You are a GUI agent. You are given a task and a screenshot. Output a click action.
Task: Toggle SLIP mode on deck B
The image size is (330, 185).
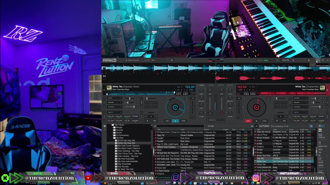(268, 99)
